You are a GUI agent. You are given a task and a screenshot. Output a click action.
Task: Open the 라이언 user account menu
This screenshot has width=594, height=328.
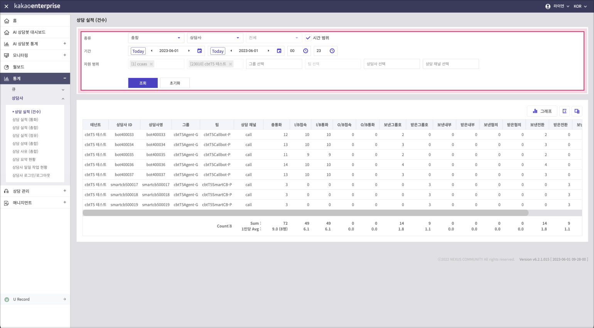[x=557, y=6]
